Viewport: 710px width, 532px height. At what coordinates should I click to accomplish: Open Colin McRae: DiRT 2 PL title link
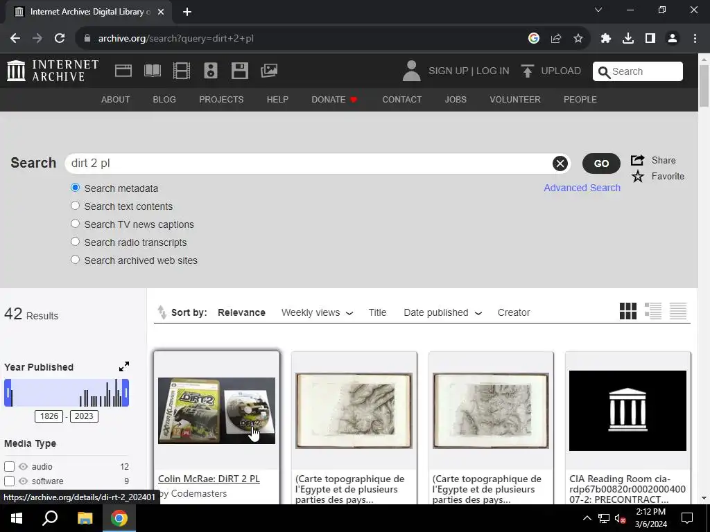pyautogui.click(x=209, y=479)
